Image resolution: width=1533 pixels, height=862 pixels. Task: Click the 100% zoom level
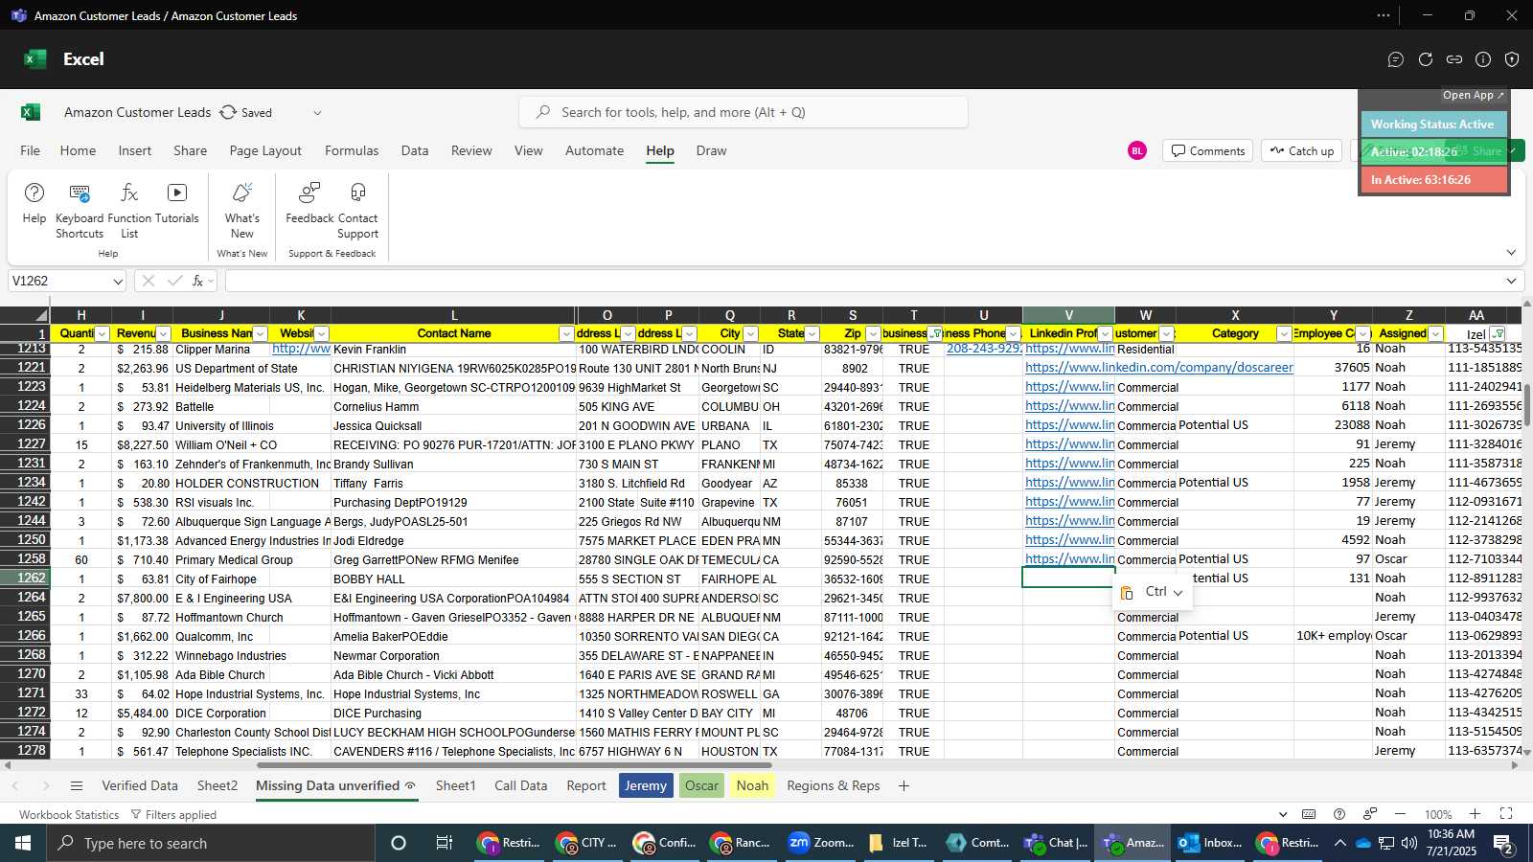click(1438, 814)
